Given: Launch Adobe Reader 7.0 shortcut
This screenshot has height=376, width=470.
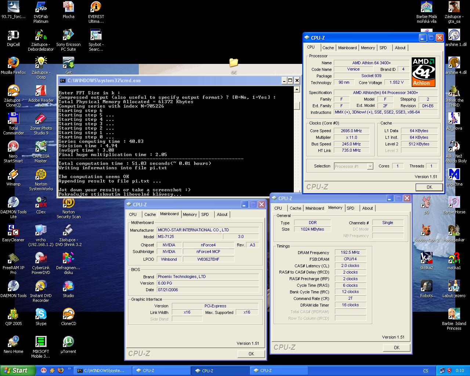Looking at the screenshot, I should [x=41, y=96].
